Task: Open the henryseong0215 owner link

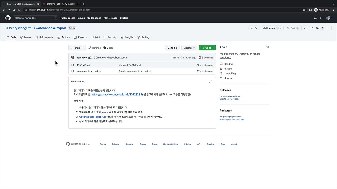Action: (x=21, y=28)
